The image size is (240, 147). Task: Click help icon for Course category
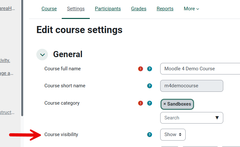coord(150,103)
